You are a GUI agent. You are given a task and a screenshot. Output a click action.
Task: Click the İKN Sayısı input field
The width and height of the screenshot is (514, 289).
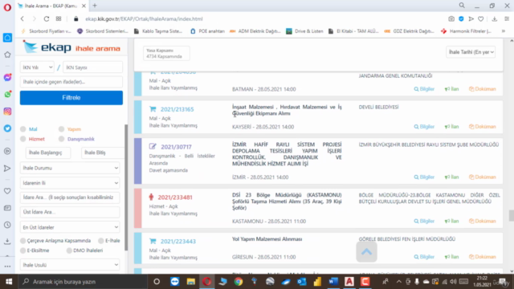click(x=93, y=67)
